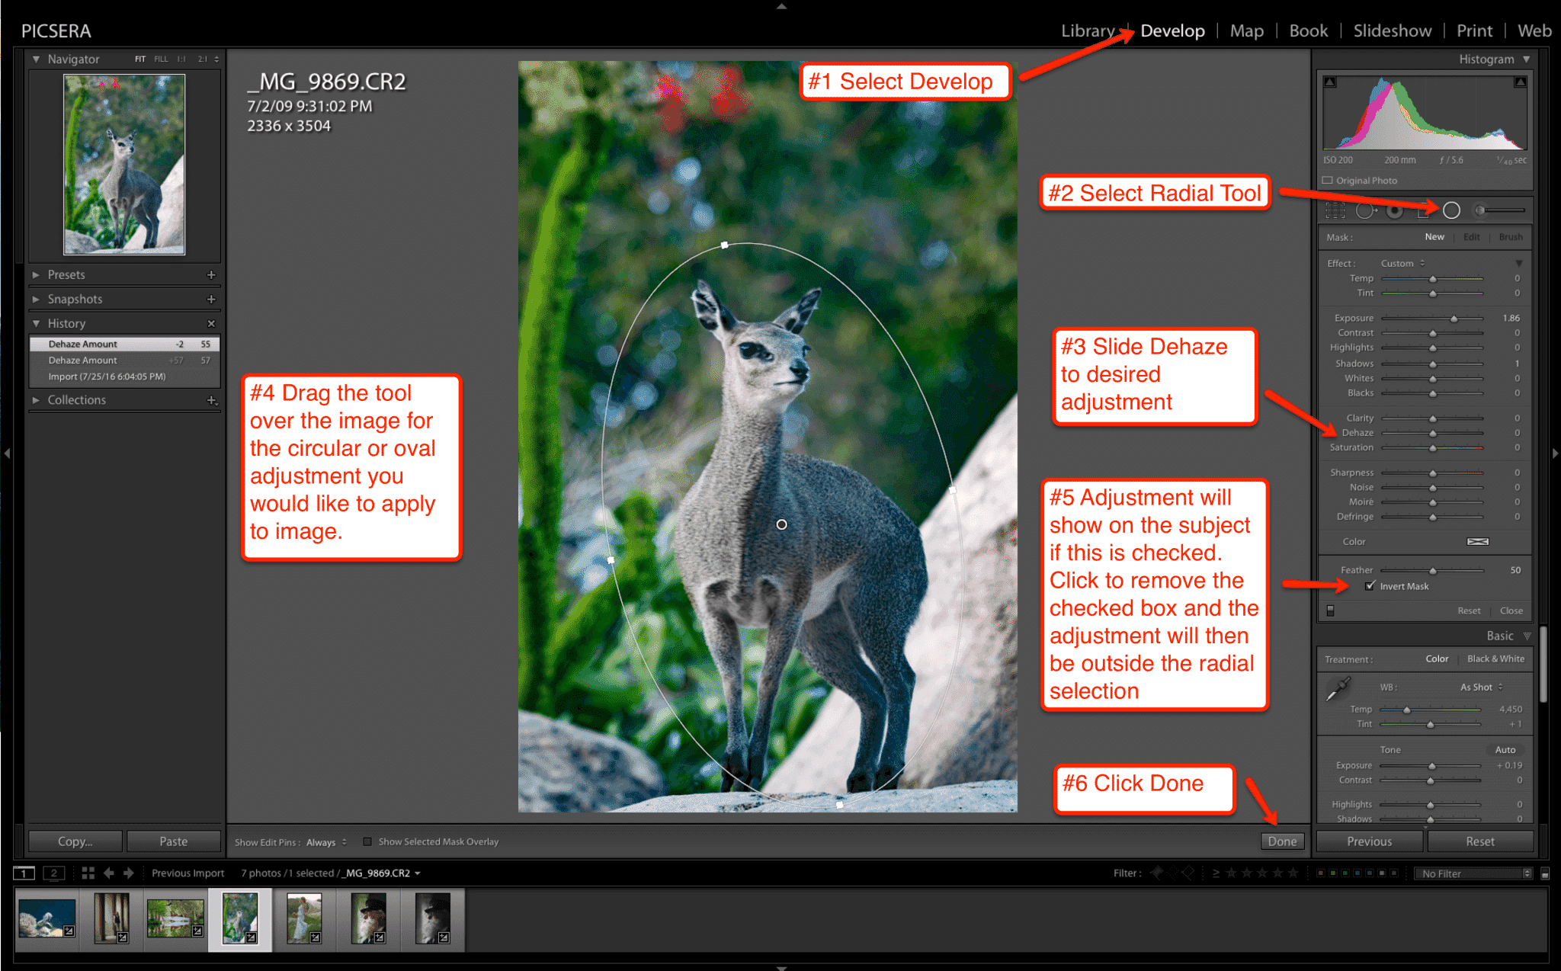Click the Done button
The width and height of the screenshot is (1561, 971).
tap(1282, 841)
